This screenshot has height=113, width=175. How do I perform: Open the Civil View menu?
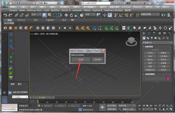(126, 7)
